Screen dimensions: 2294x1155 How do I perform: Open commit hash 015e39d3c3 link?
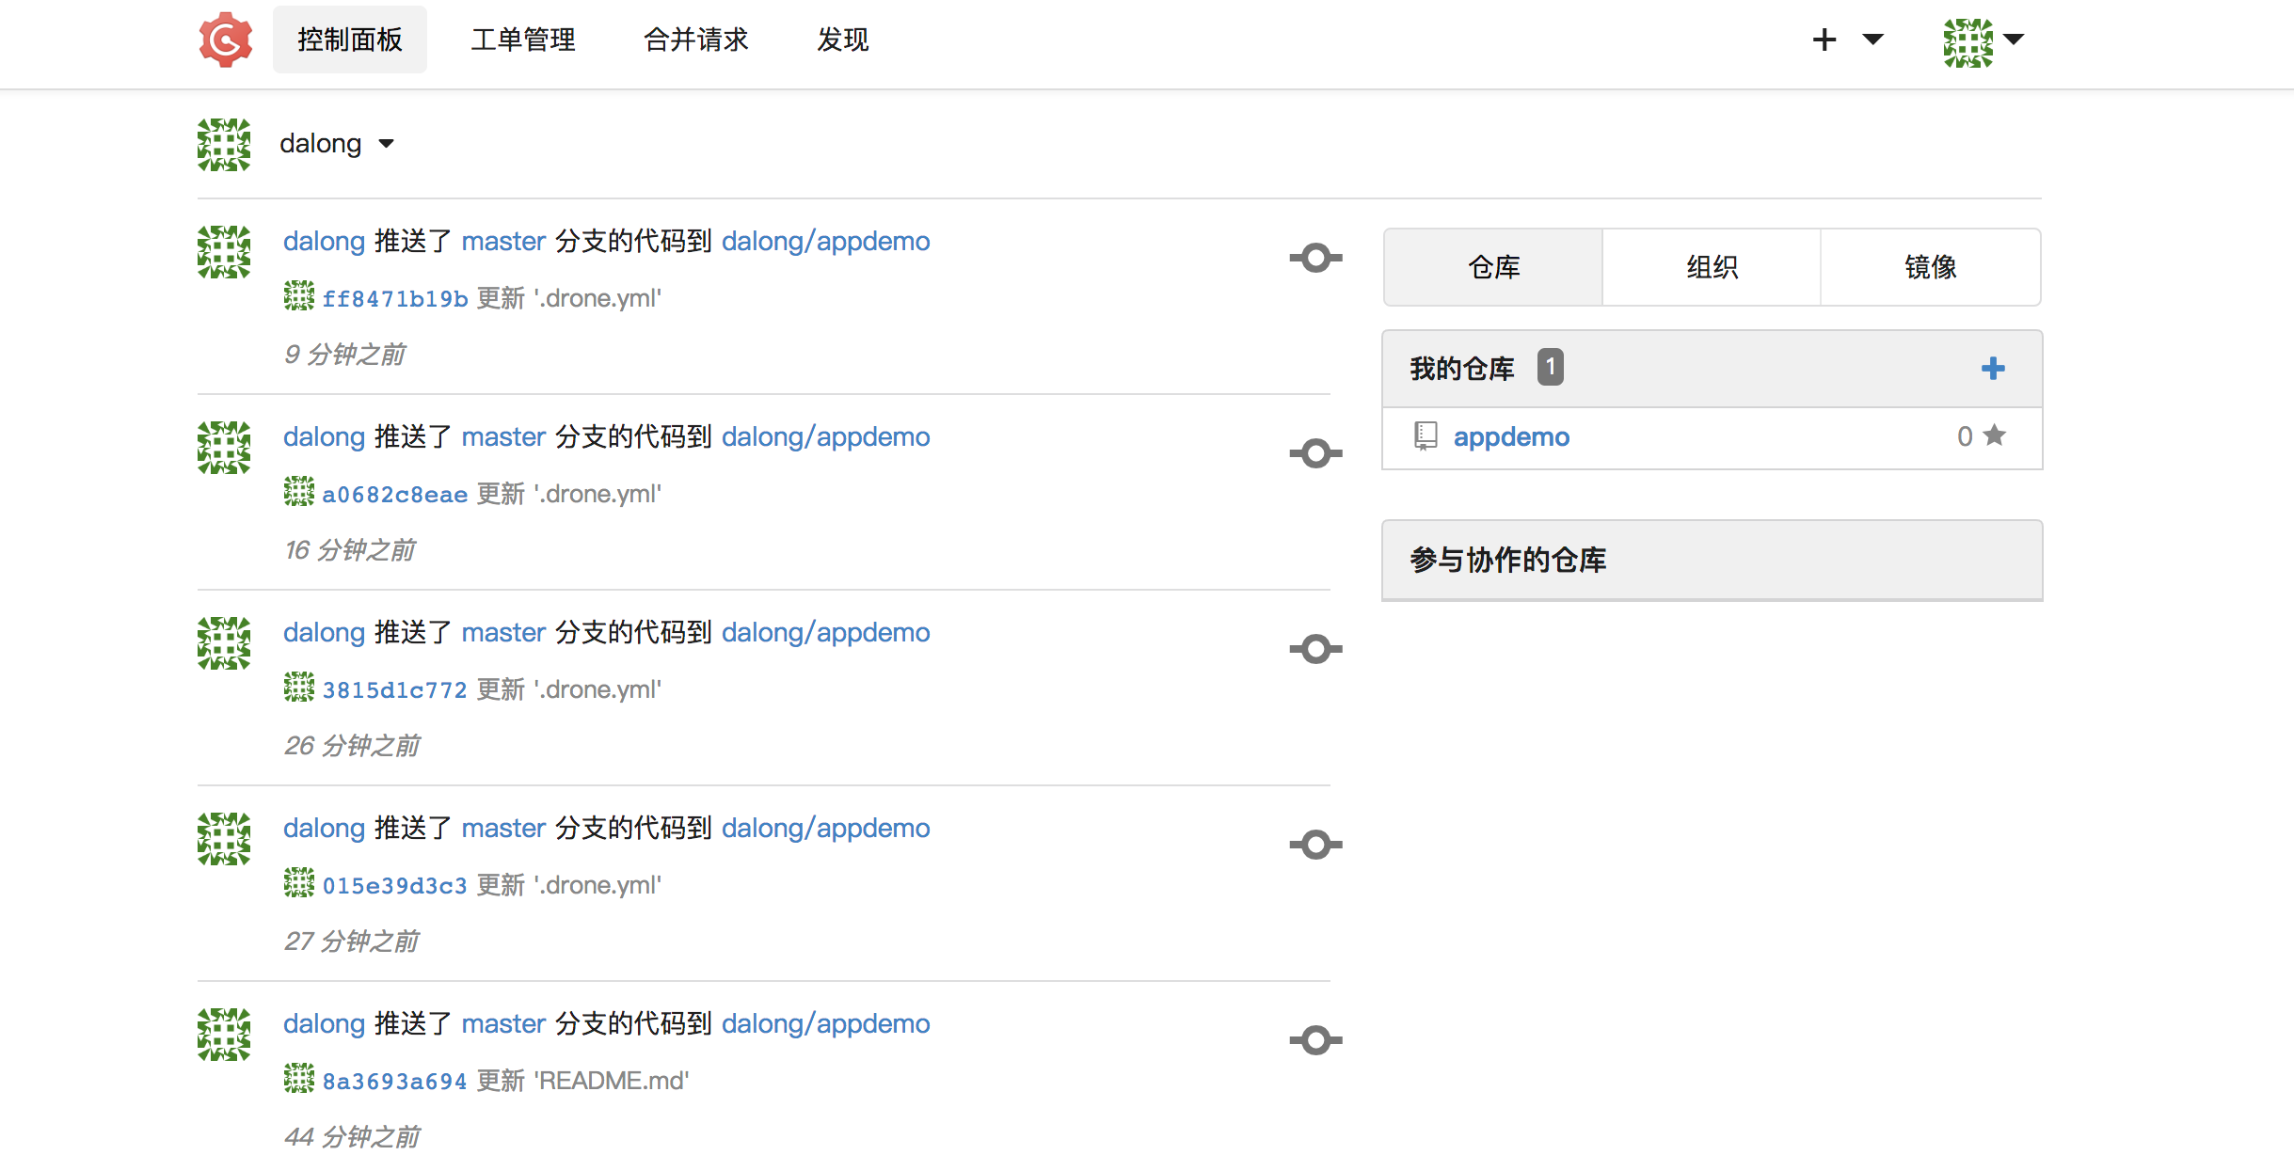coord(394,886)
